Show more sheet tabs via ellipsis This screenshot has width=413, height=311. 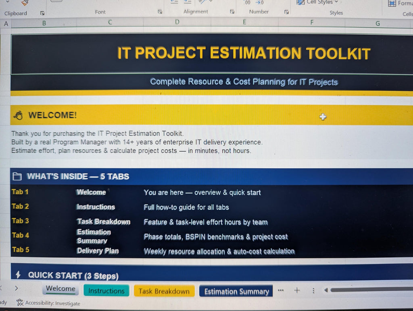(281, 290)
